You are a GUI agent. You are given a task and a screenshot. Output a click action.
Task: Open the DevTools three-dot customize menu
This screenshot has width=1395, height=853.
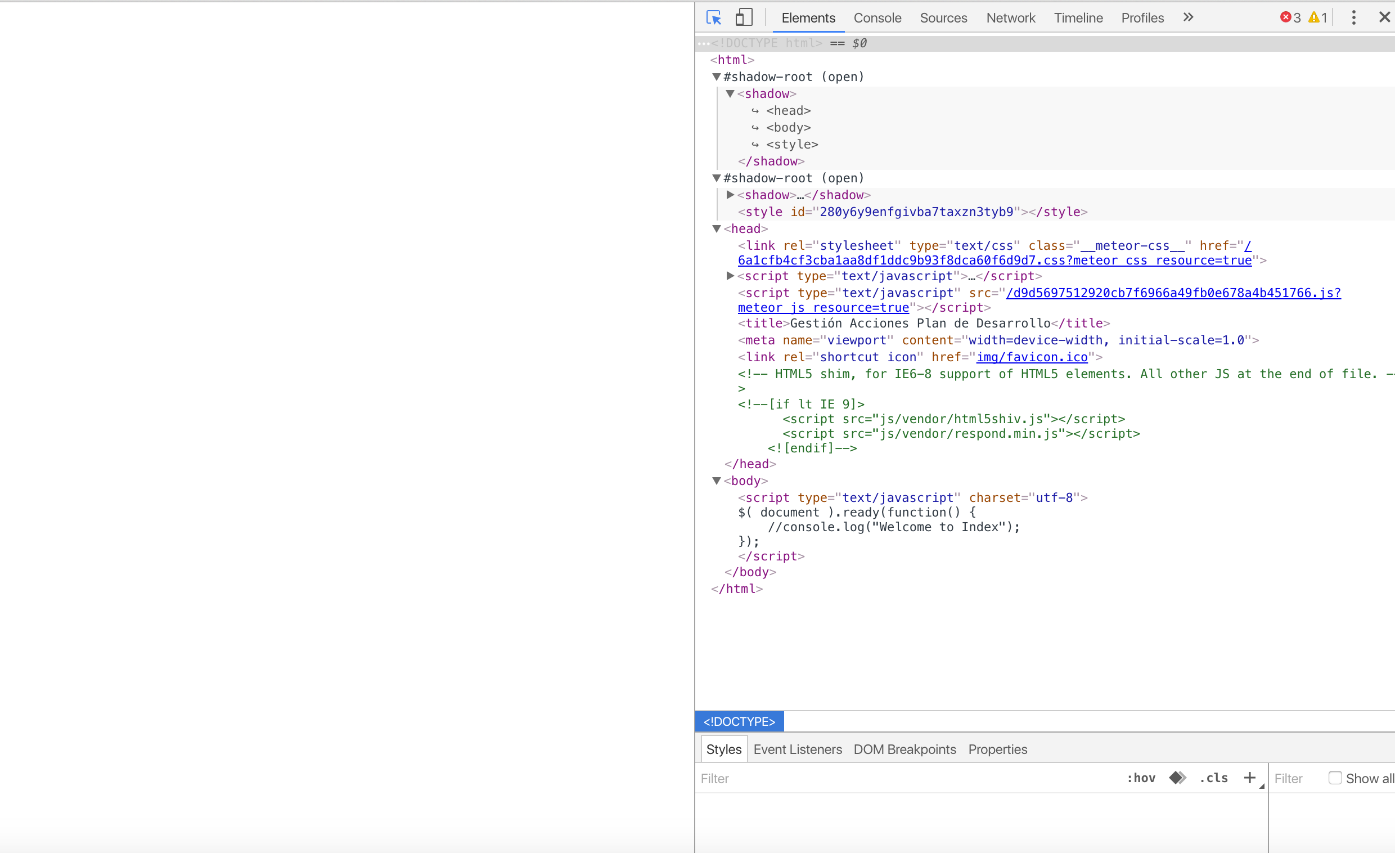[1354, 17]
